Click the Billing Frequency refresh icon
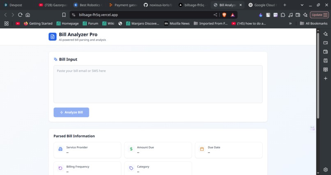This screenshot has height=175, width=331. point(60,168)
